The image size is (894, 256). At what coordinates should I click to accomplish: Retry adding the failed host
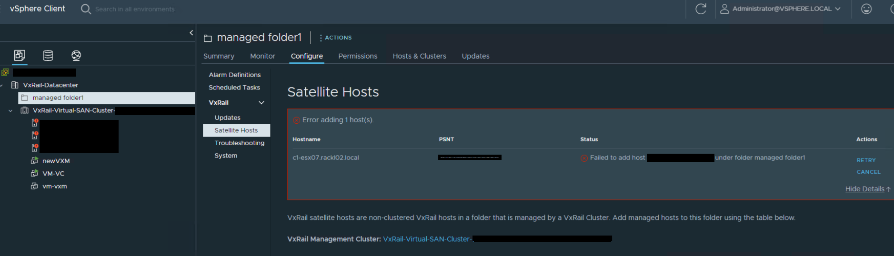tap(866, 160)
